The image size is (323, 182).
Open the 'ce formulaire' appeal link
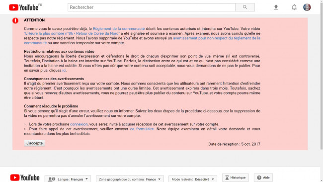click(x=142, y=129)
